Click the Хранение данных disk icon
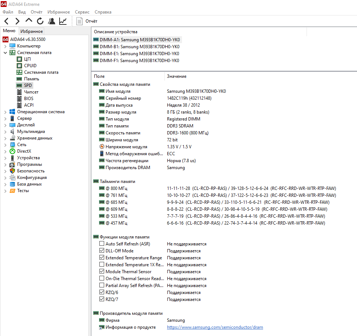This screenshot has width=357, height=336. click(x=12, y=138)
